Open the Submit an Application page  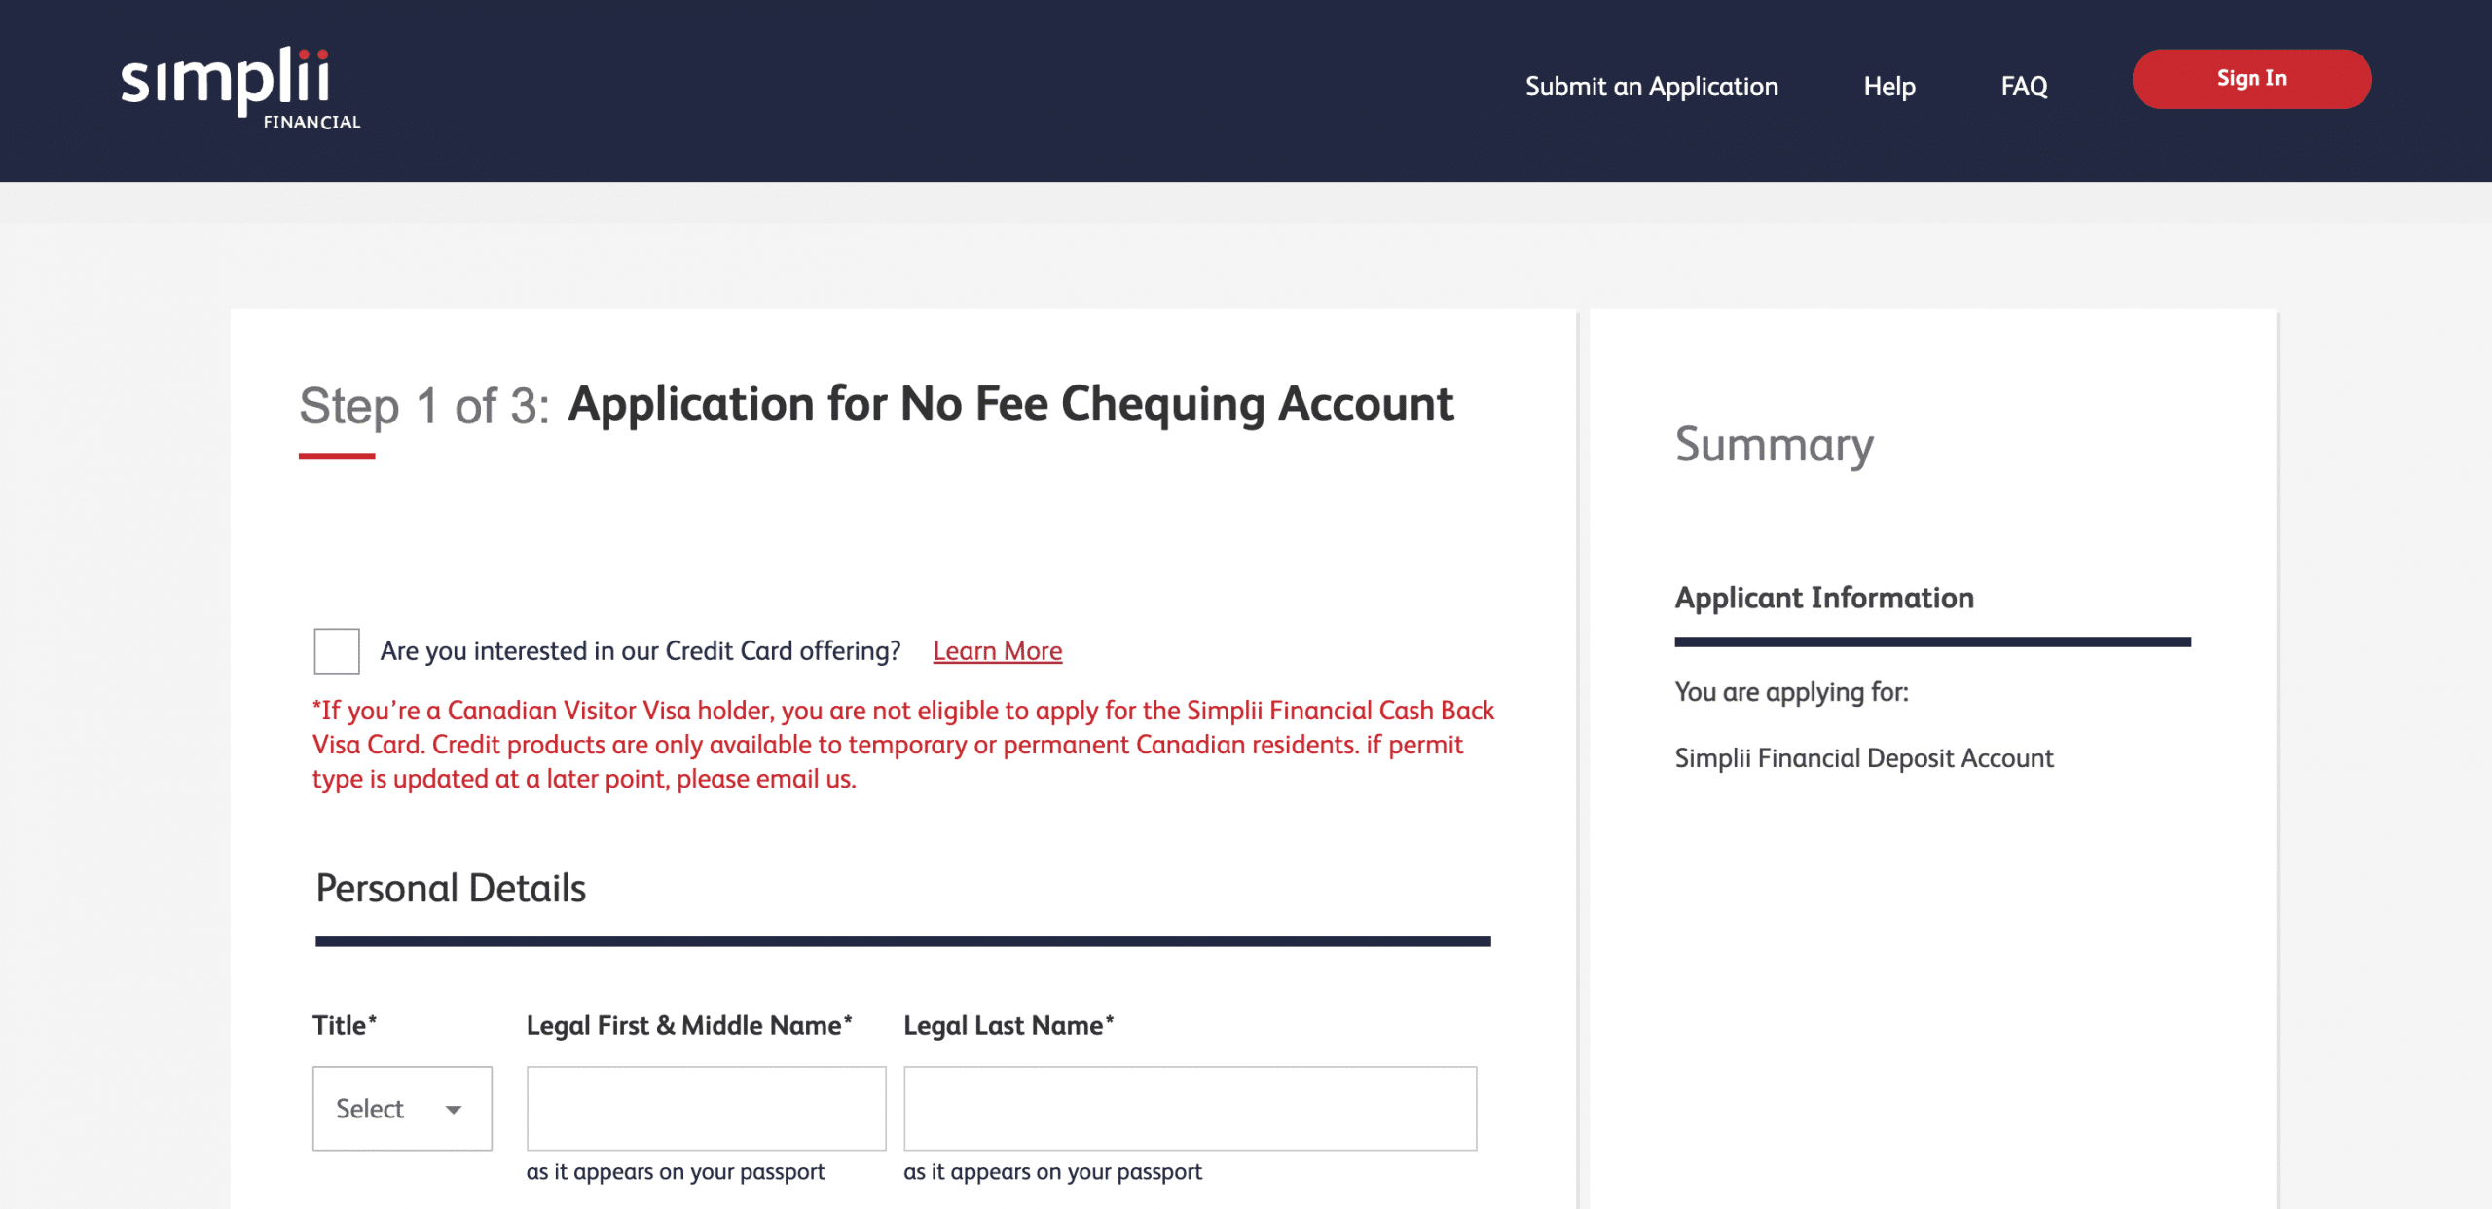click(x=1651, y=87)
